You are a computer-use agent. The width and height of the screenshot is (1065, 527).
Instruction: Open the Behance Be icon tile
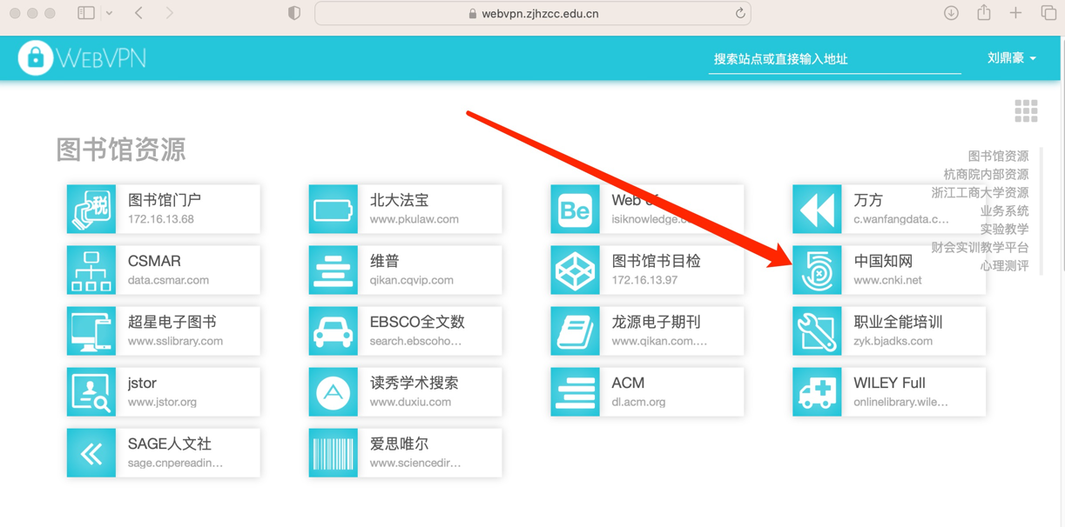(576, 209)
